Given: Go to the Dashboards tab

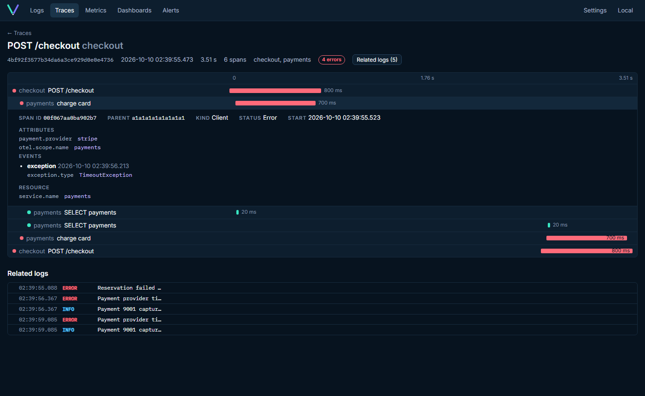Looking at the screenshot, I should click(x=135, y=10).
